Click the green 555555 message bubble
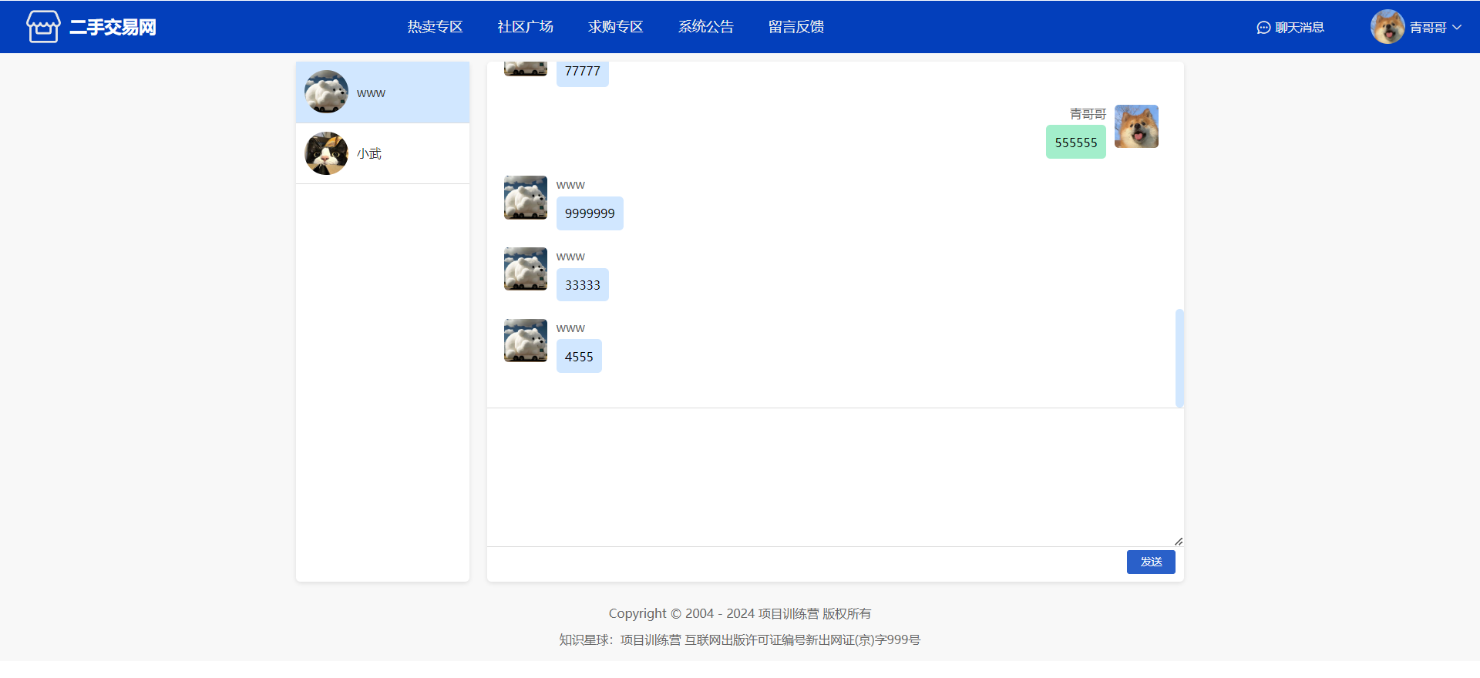 (1075, 143)
